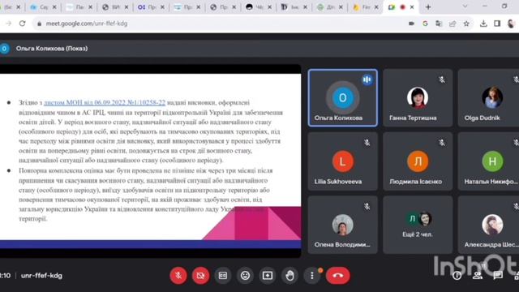Screen dimensions: 519x292
Task: Open meeting details info icon
Action: (457, 276)
